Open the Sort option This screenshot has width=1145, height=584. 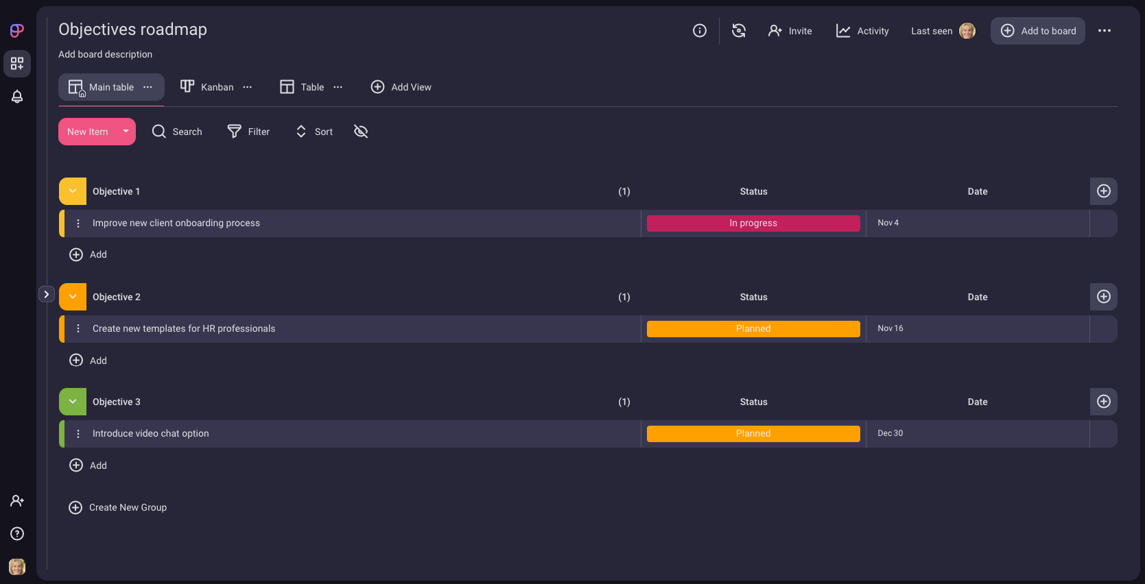314,132
